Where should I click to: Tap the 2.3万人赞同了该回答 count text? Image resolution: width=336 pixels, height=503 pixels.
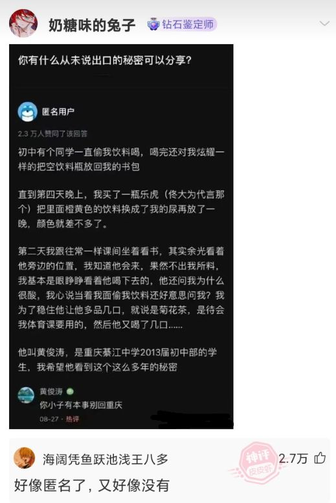click(x=52, y=134)
